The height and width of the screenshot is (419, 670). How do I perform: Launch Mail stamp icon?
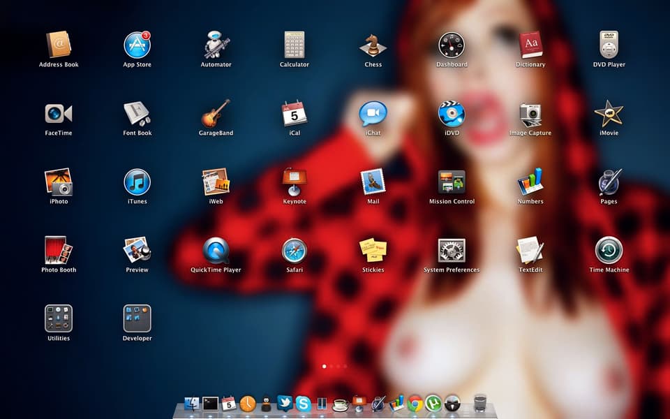tap(373, 182)
